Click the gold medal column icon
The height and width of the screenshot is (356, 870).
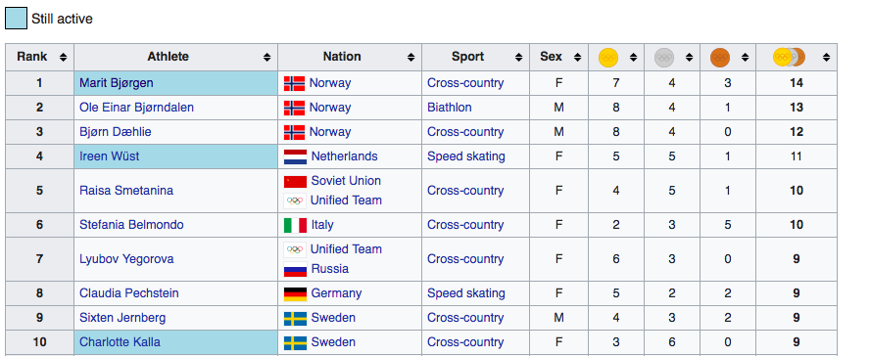pos(608,57)
